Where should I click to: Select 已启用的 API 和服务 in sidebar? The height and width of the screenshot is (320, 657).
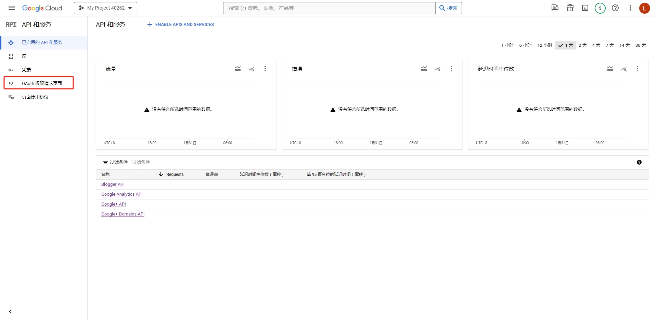(44, 43)
